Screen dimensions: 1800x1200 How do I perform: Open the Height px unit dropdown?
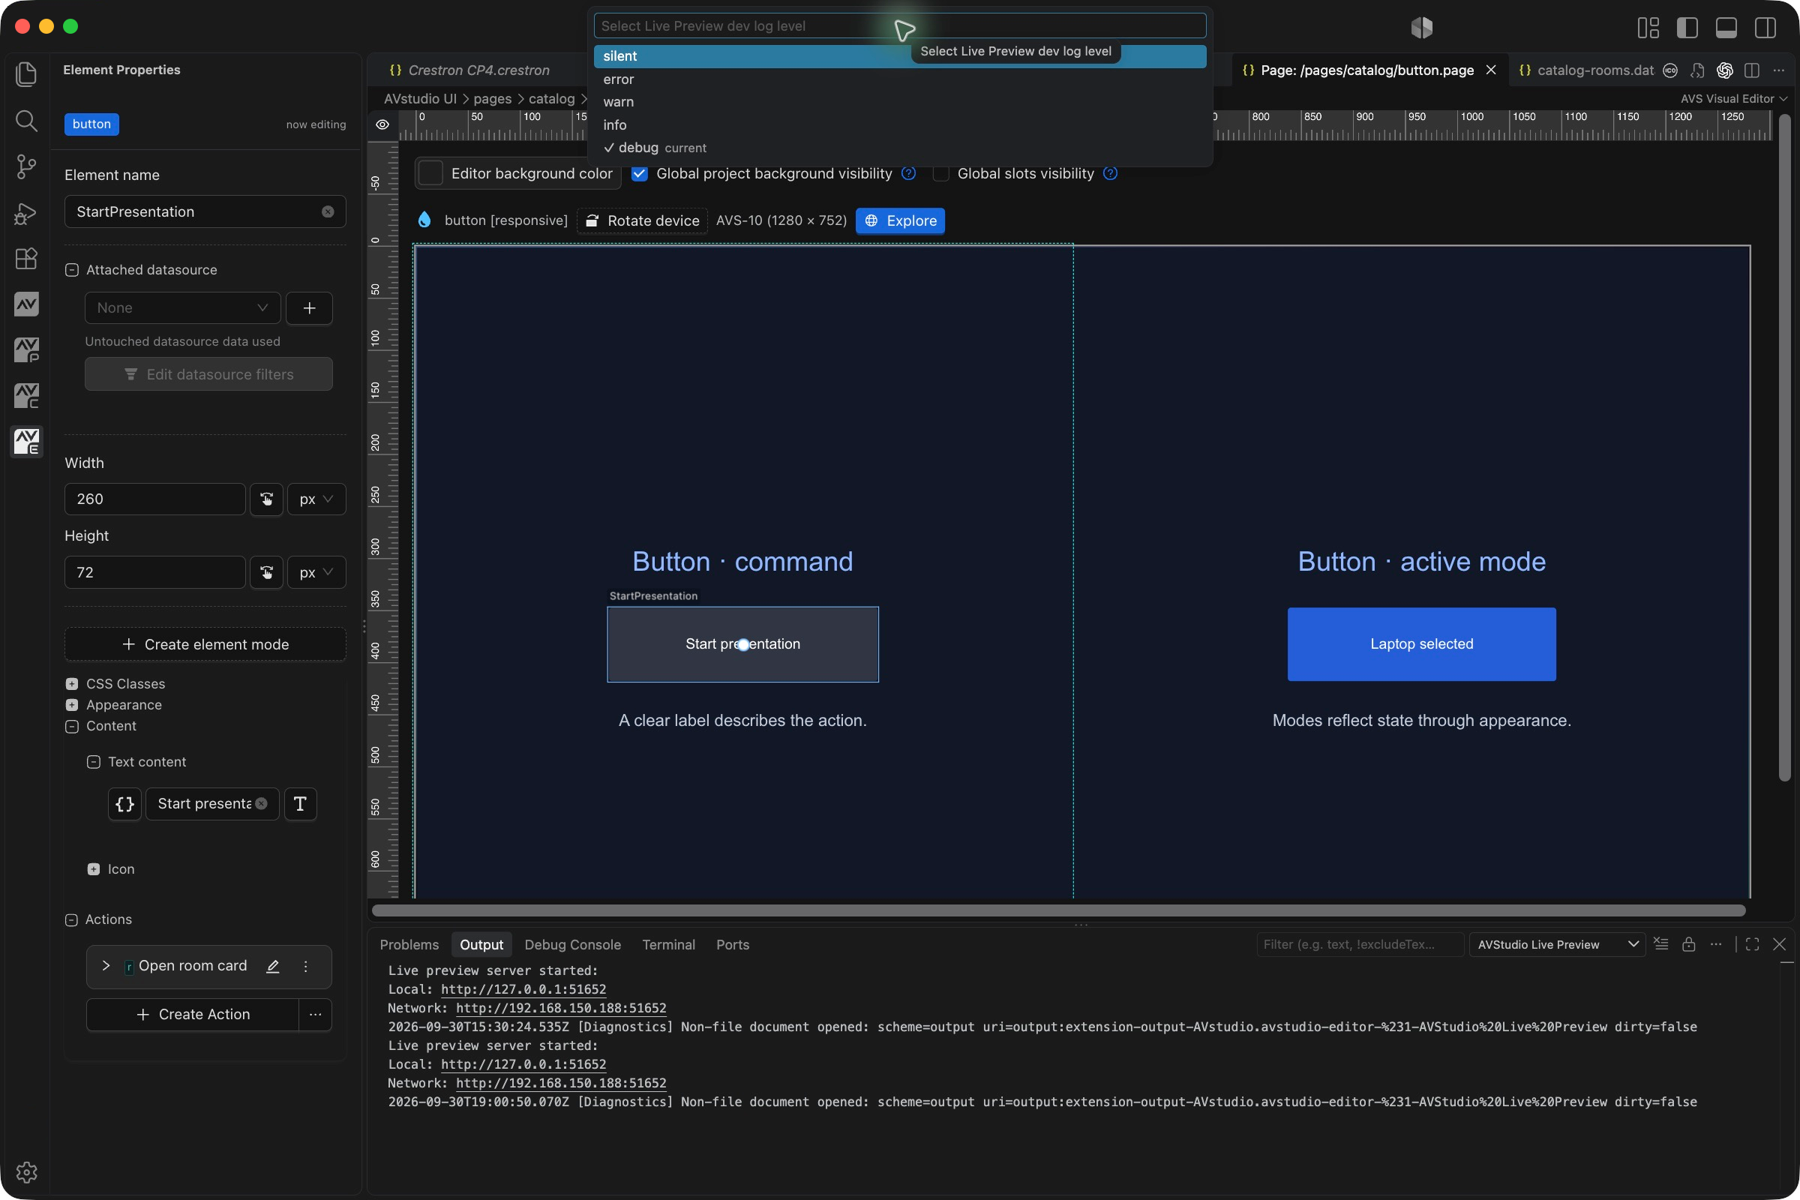coord(316,572)
